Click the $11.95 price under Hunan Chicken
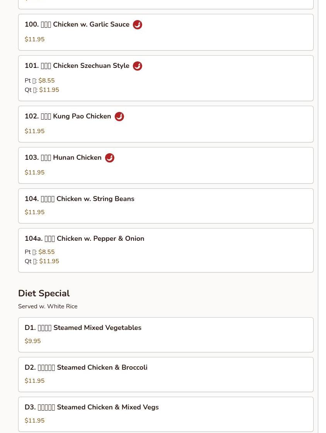 point(34,173)
